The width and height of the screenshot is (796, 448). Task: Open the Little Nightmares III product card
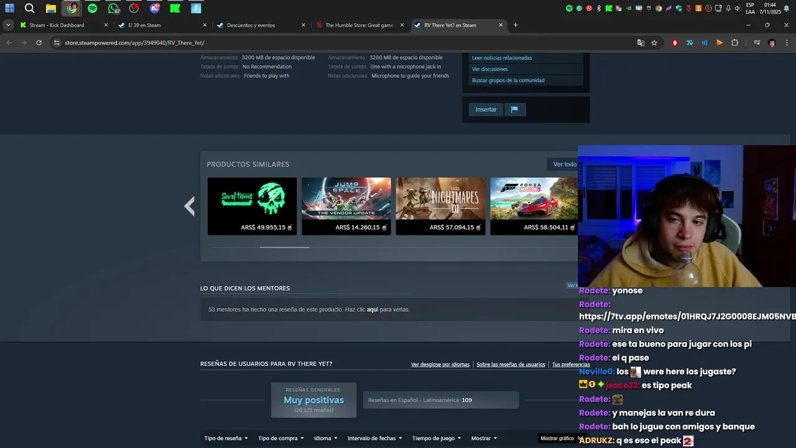click(x=440, y=207)
